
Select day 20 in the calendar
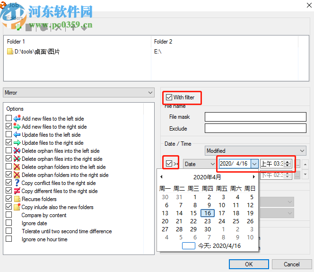coord(165,221)
